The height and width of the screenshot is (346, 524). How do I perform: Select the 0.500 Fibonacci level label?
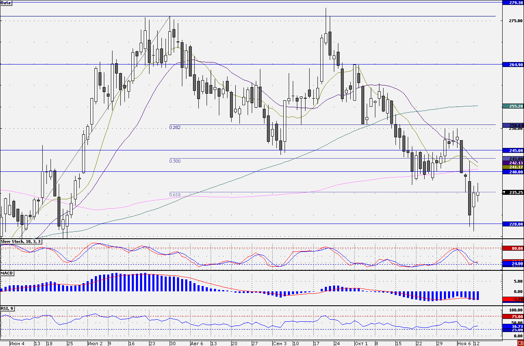(x=175, y=161)
